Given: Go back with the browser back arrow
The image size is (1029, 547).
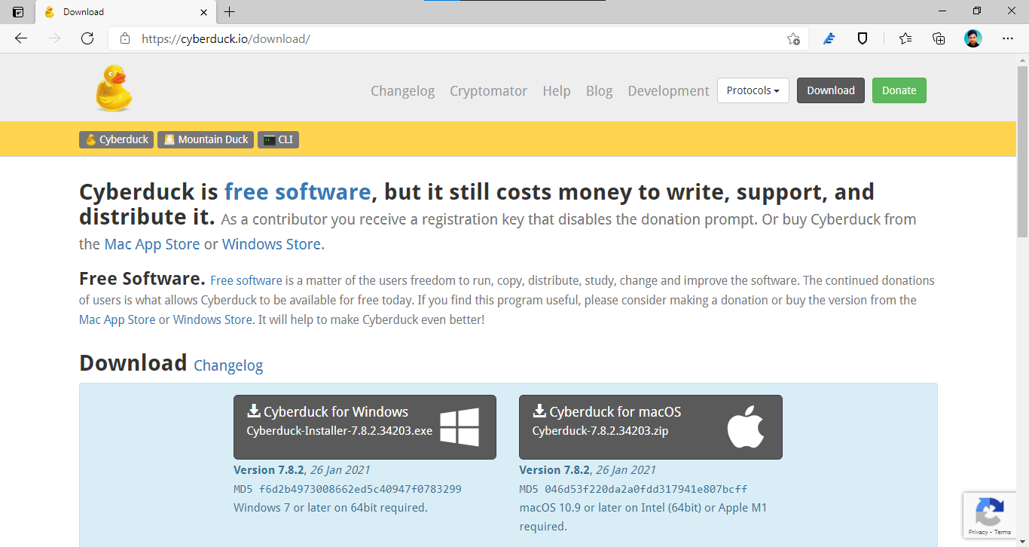Looking at the screenshot, I should tap(21, 38).
